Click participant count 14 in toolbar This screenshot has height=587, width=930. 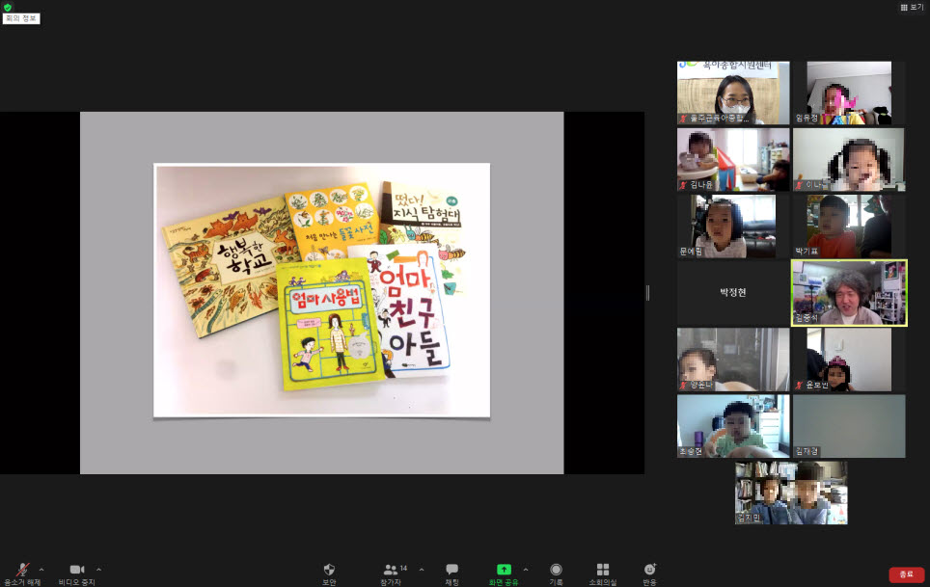403,568
